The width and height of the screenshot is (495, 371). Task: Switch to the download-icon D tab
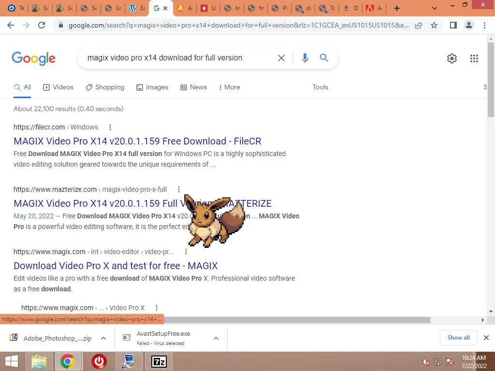(x=350, y=8)
